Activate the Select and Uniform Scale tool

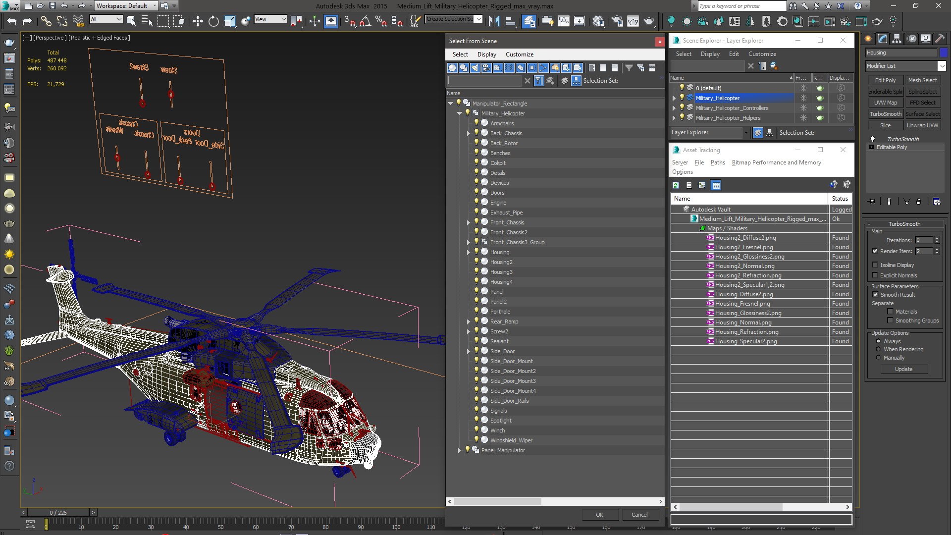(230, 21)
